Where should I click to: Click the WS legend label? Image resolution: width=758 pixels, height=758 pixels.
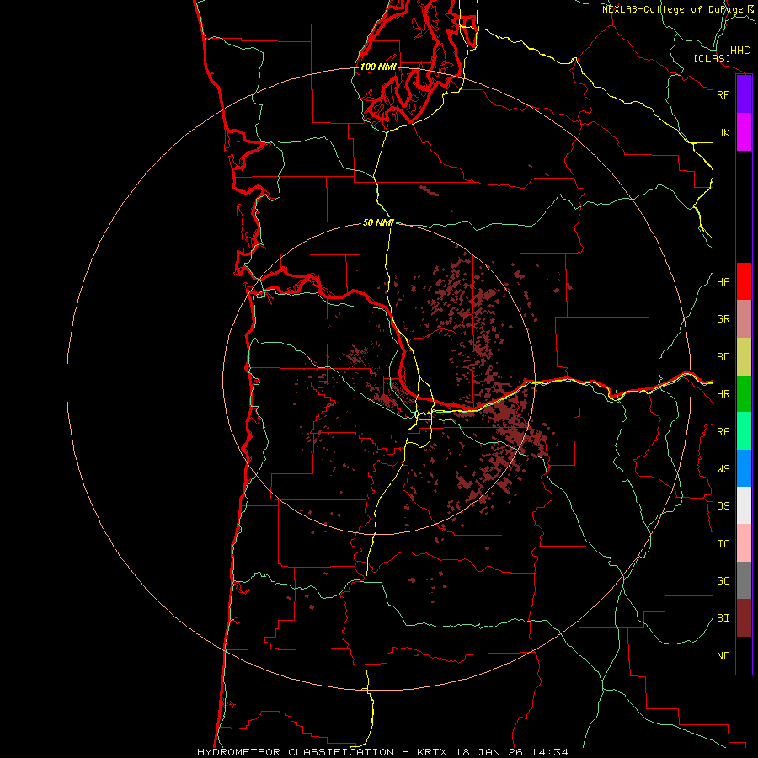click(723, 469)
